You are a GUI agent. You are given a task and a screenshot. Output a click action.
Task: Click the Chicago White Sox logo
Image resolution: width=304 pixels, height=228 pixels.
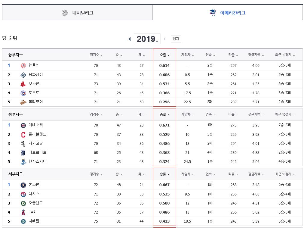pos(23,144)
